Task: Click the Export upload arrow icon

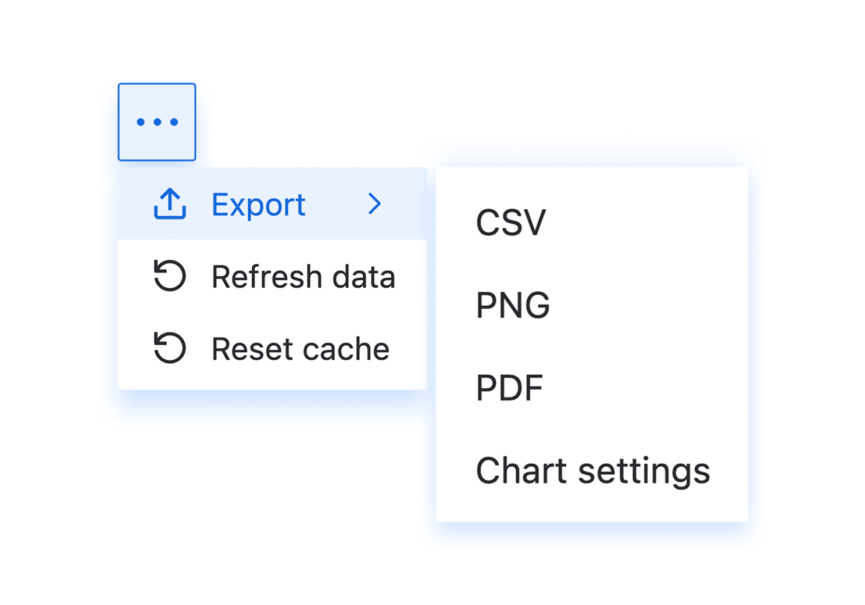Action: click(170, 204)
